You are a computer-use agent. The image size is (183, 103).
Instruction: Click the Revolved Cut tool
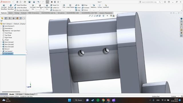(47, 7)
